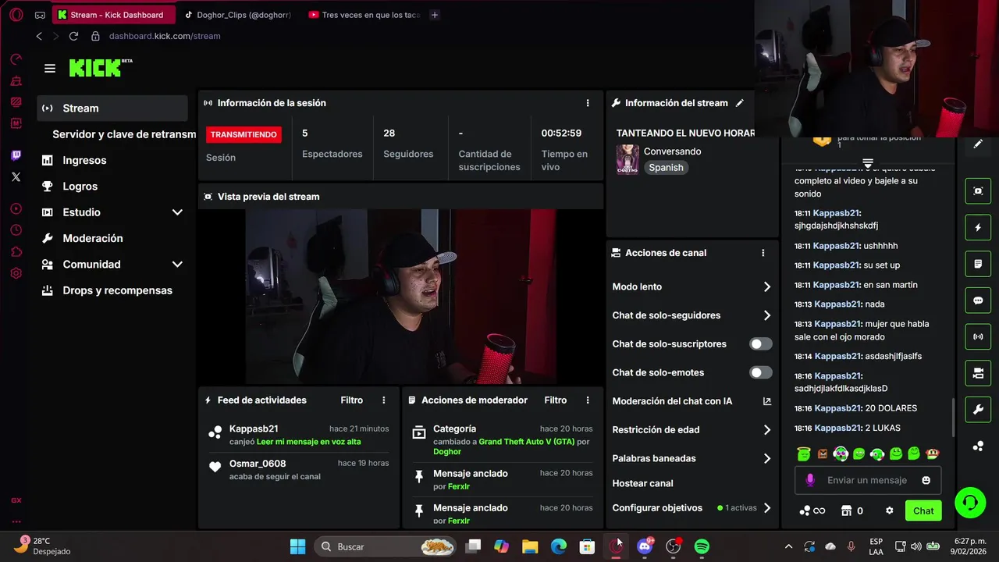Open chat settings gear icon

click(889, 511)
